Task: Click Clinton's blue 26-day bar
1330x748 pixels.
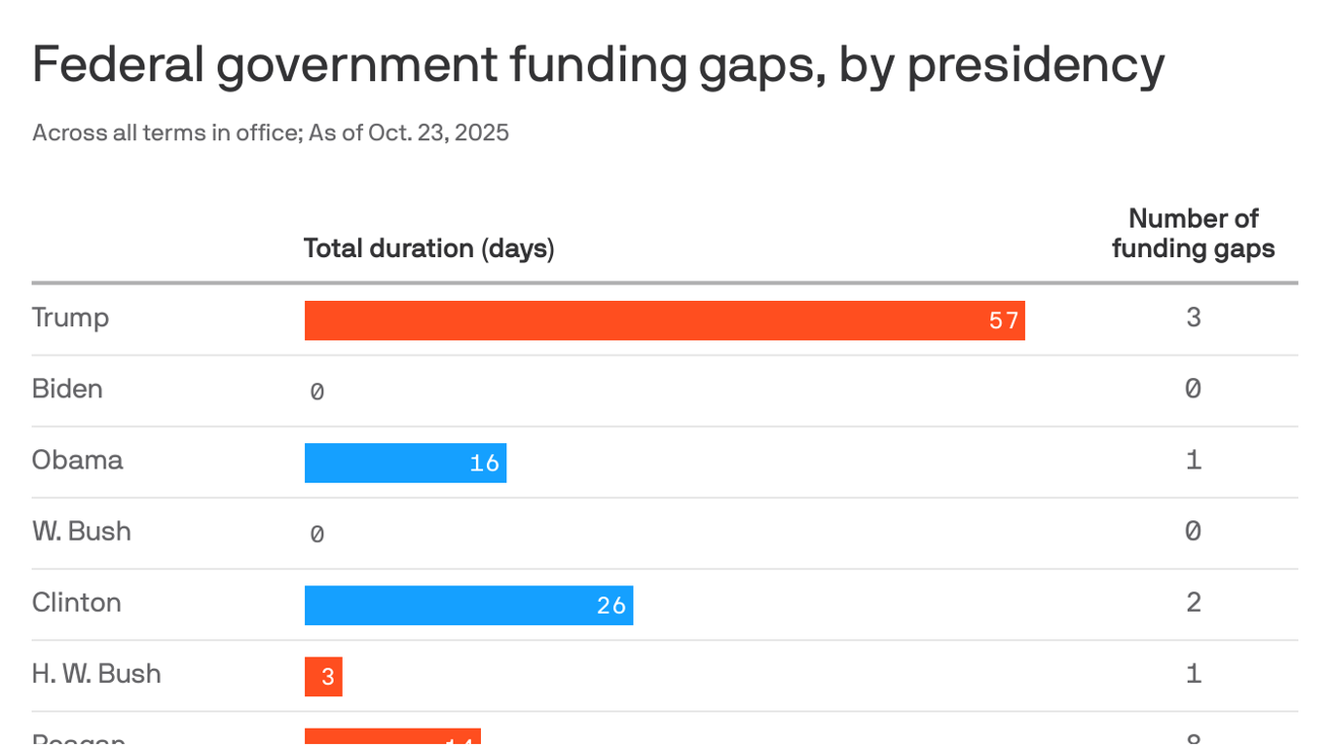Action: click(468, 605)
